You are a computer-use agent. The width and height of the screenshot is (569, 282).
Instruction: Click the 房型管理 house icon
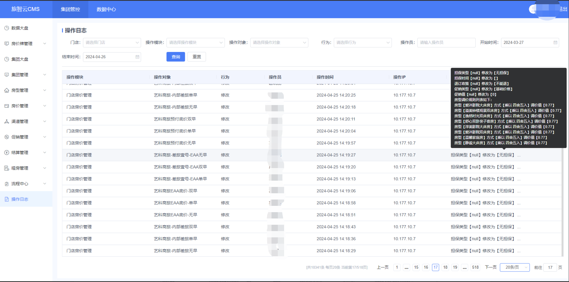coord(7,90)
